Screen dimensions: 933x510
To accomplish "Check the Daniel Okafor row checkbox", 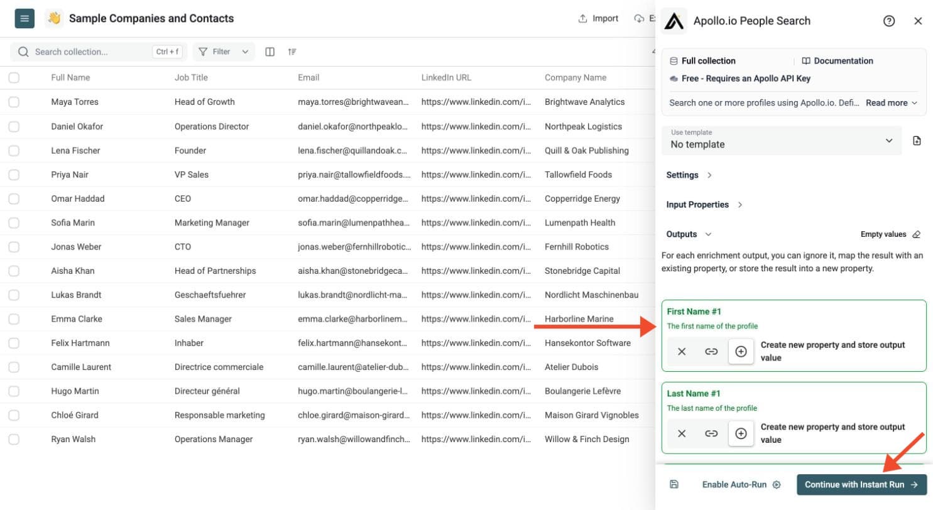I will click(14, 126).
